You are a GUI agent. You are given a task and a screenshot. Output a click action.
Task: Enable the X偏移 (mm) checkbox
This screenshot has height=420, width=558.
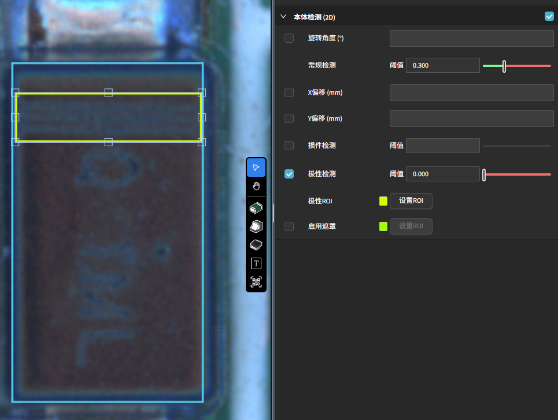tap(289, 92)
